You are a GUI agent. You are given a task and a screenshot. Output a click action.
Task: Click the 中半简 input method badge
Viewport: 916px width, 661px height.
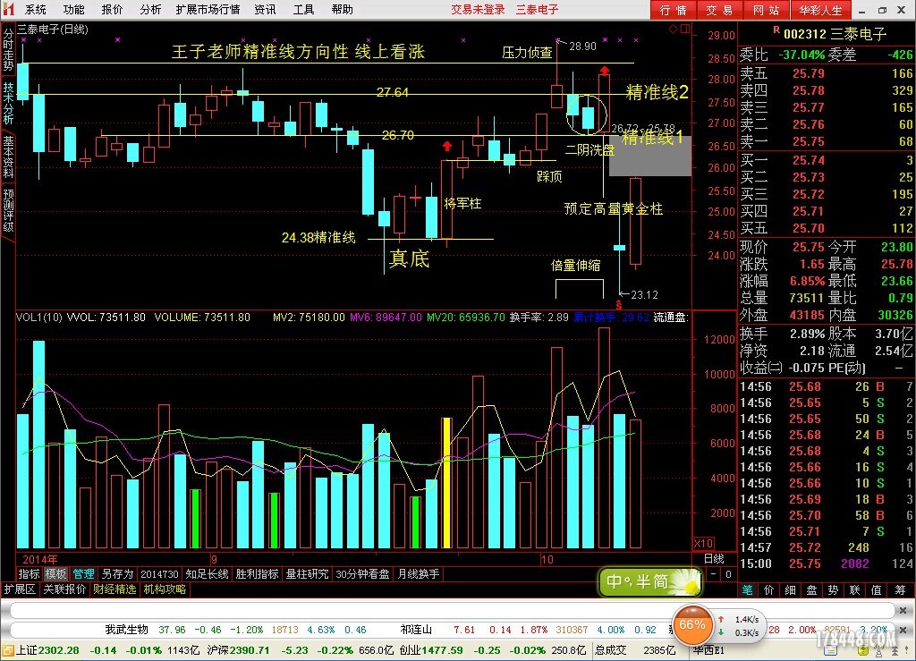point(649,581)
